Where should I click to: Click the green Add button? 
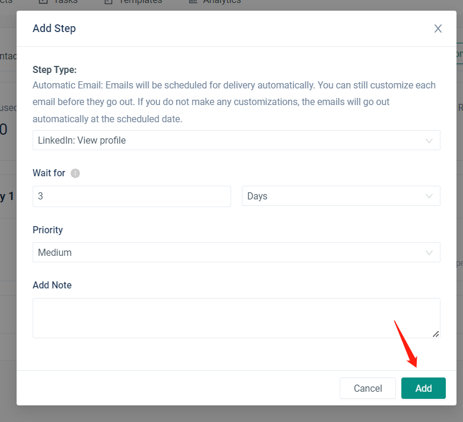point(423,388)
